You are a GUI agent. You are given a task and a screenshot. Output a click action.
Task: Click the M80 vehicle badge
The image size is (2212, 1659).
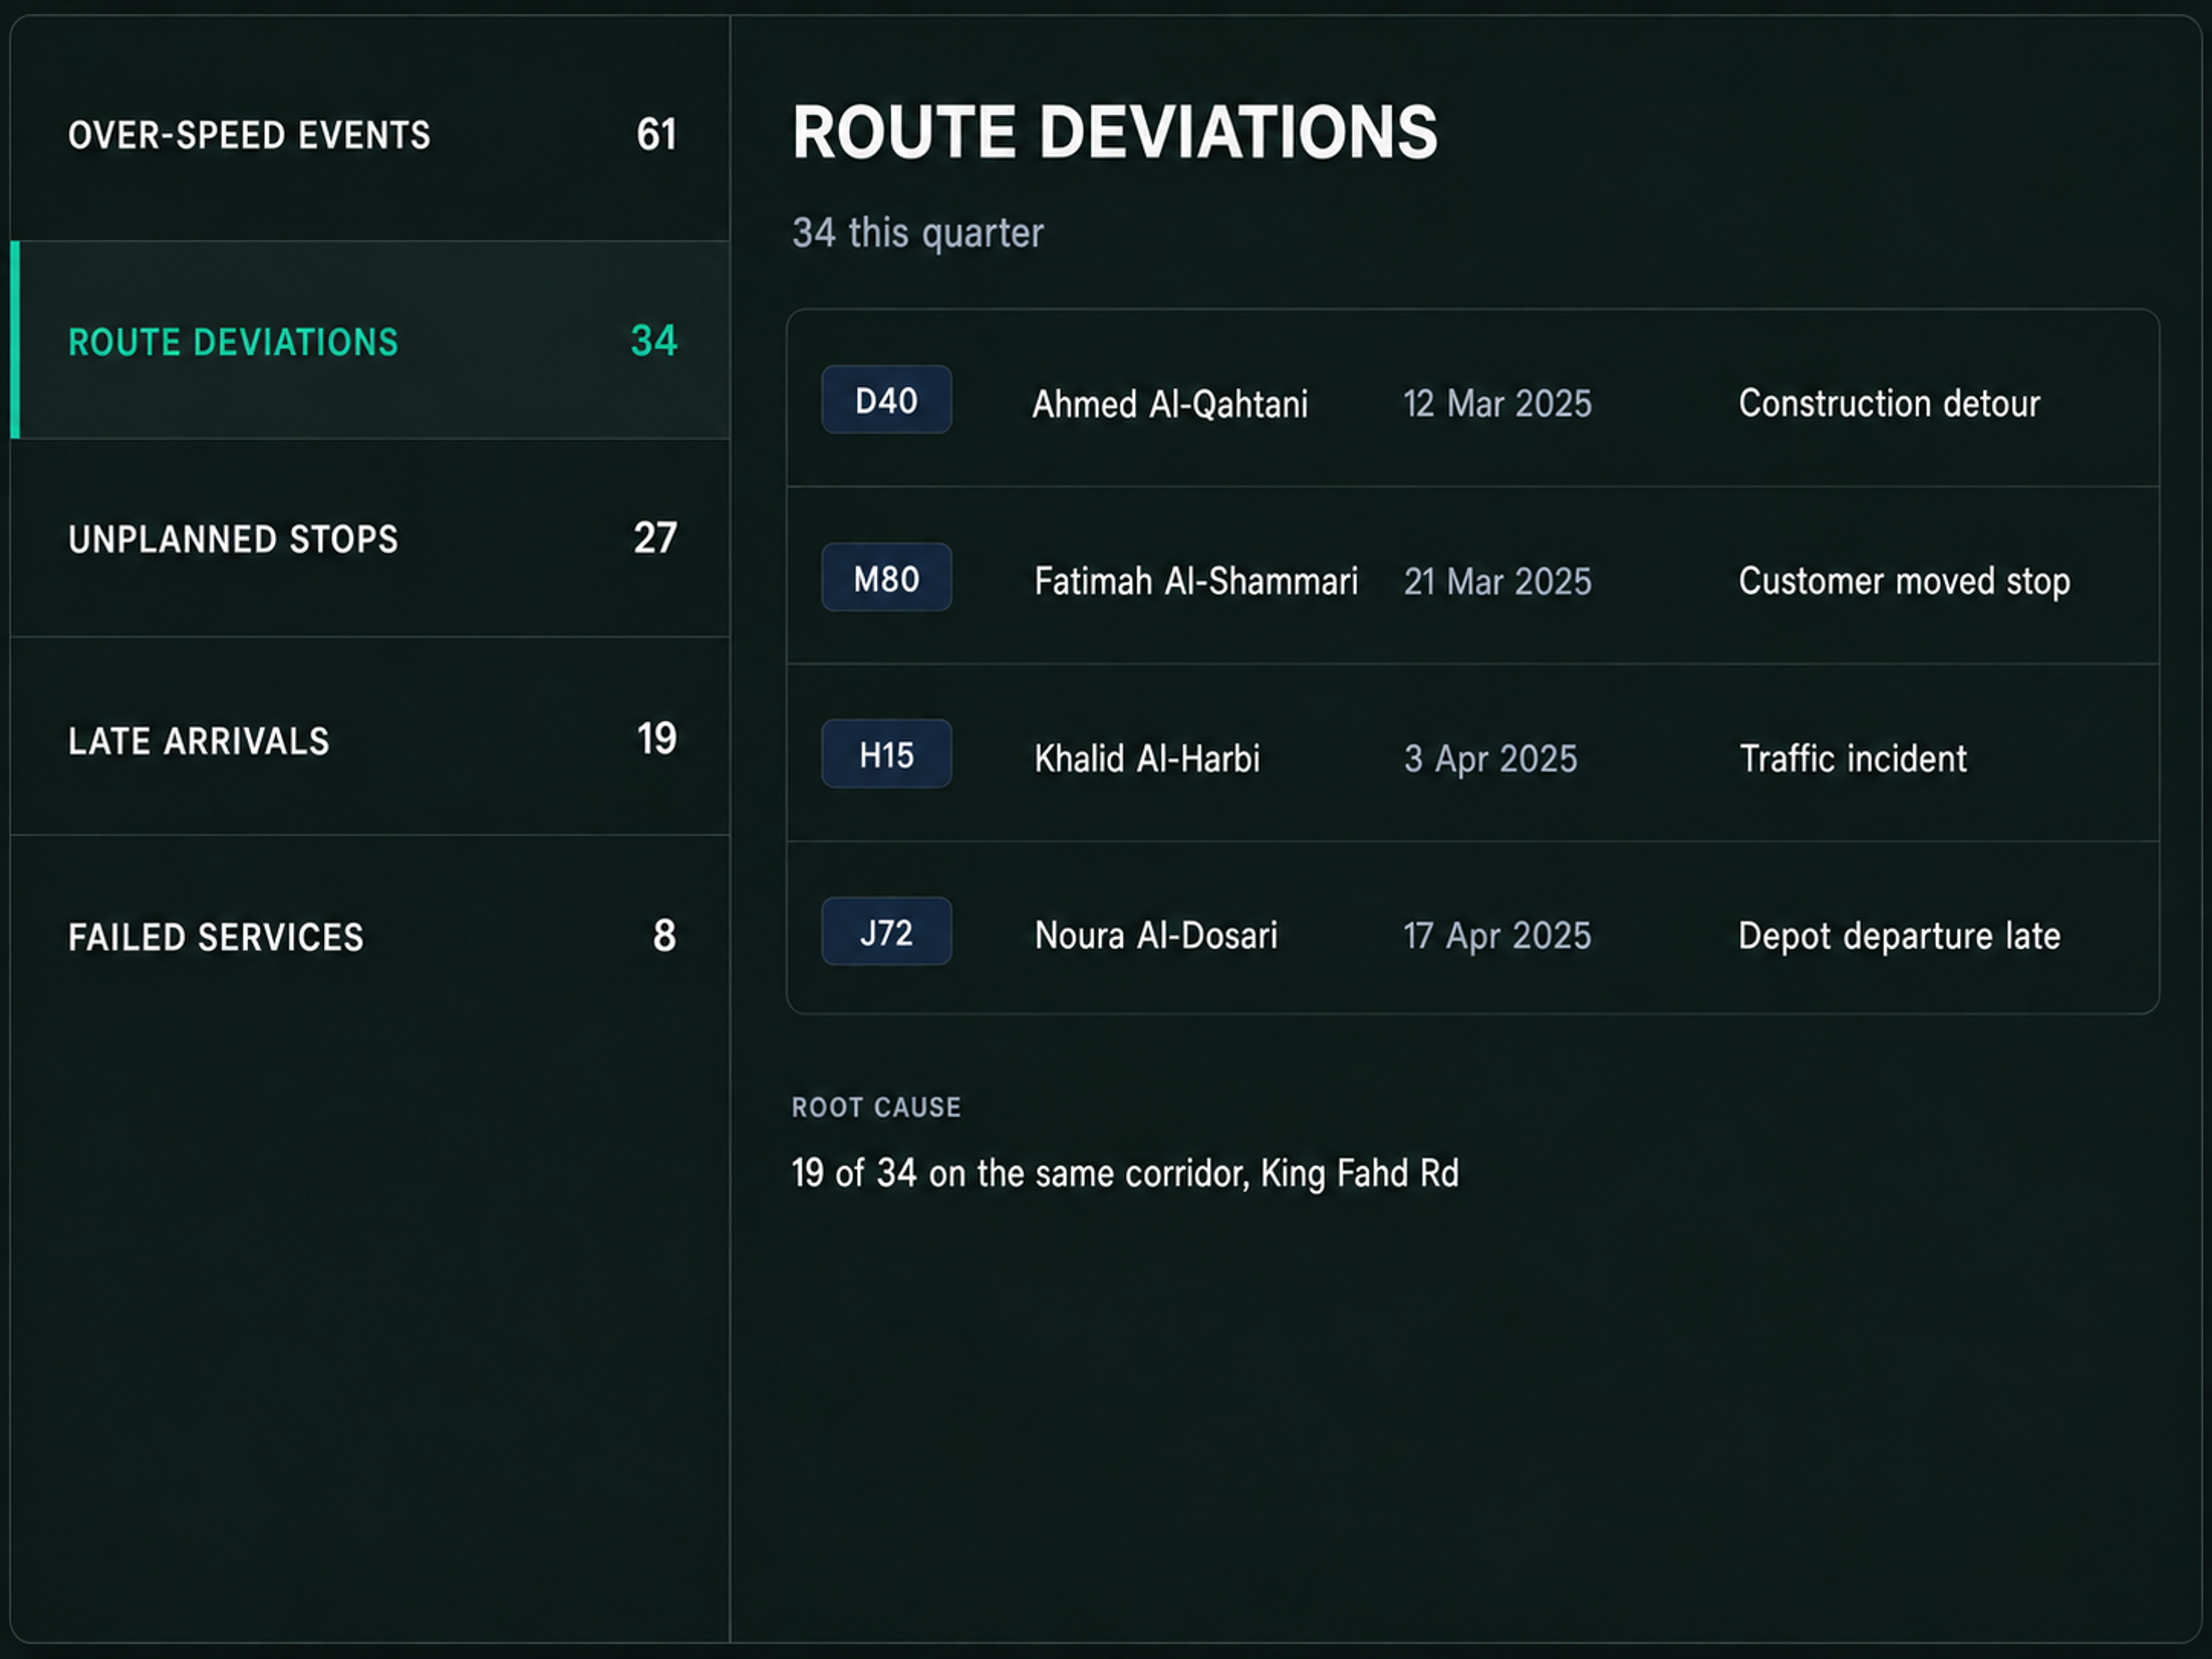click(x=886, y=578)
